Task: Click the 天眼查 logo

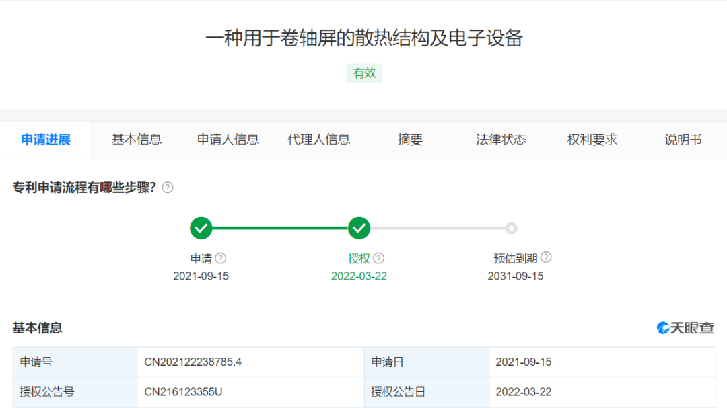Action: coord(685,328)
